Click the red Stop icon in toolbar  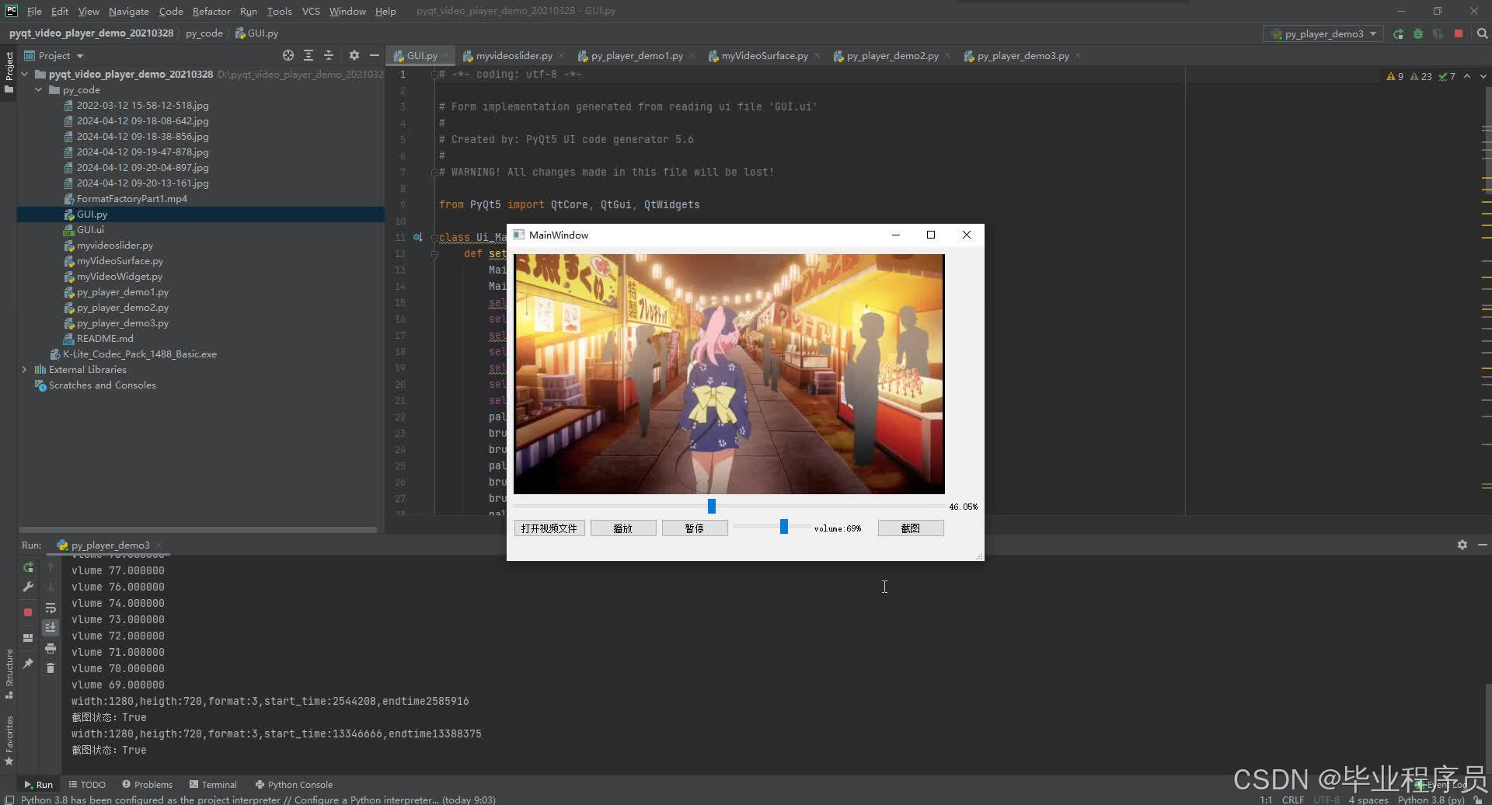coord(1459,33)
